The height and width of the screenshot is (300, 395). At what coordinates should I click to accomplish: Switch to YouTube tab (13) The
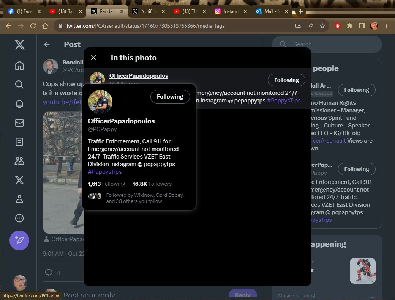click(190, 11)
